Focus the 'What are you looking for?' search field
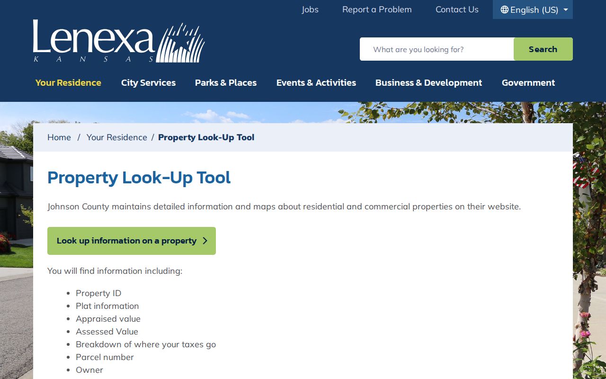 (437, 49)
